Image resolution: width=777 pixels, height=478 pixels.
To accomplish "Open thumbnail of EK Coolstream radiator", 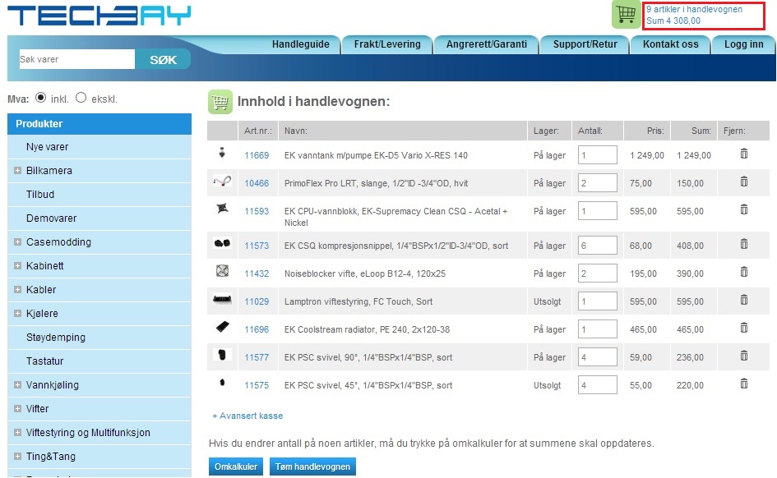I will tap(223, 327).
